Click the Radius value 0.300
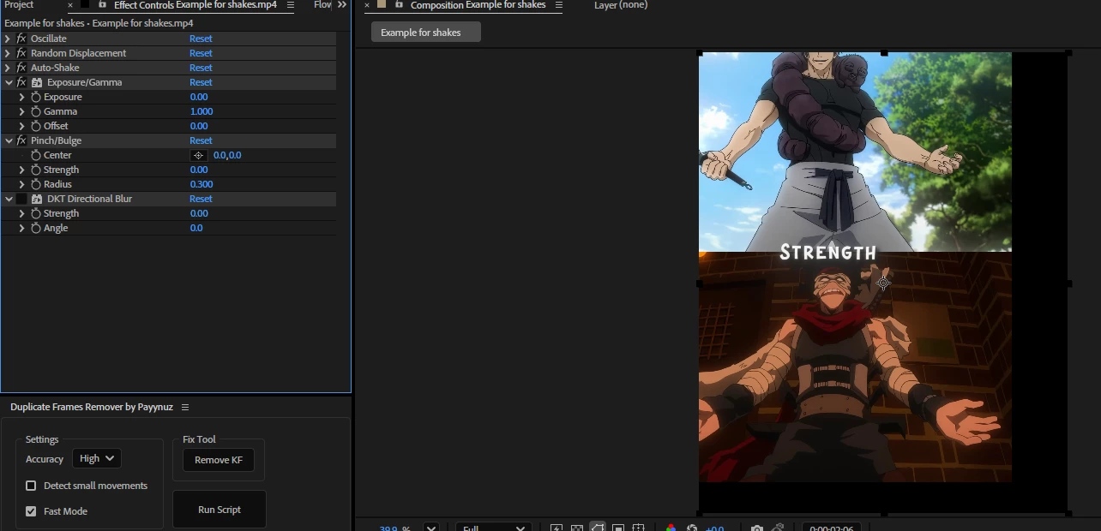 pos(202,184)
